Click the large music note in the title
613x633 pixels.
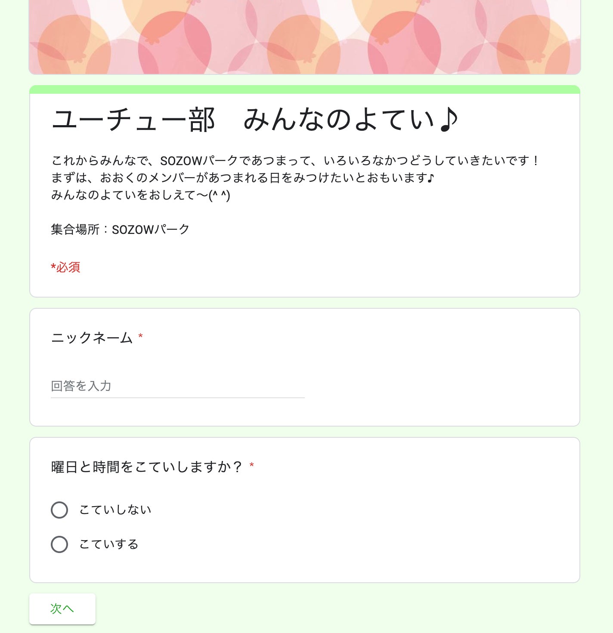[x=449, y=120]
